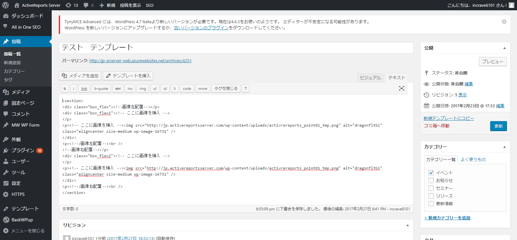Click the All in One SEO shield icon
517x240 pixels.
[5, 27]
